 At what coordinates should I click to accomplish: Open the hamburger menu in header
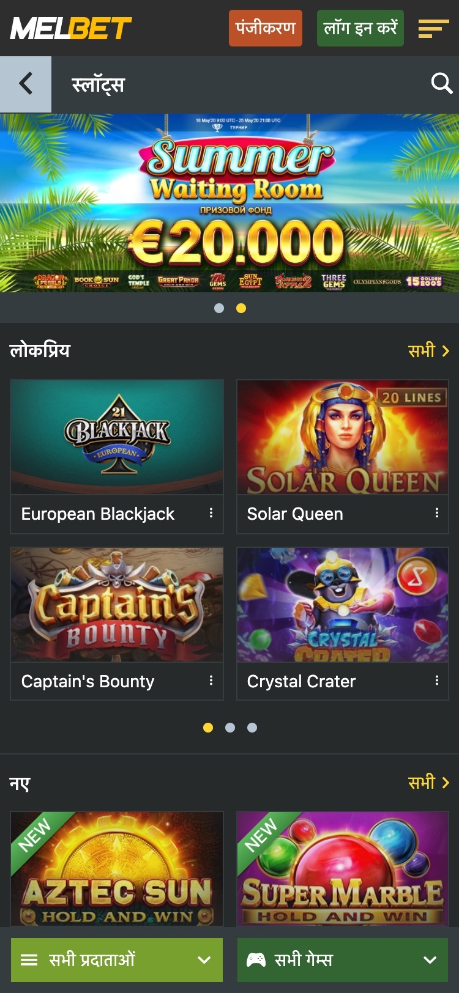pos(433,28)
